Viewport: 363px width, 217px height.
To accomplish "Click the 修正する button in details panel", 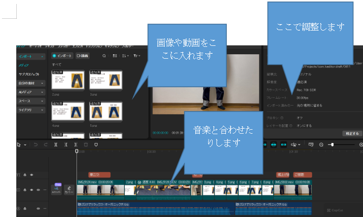I will click(352, 134).
